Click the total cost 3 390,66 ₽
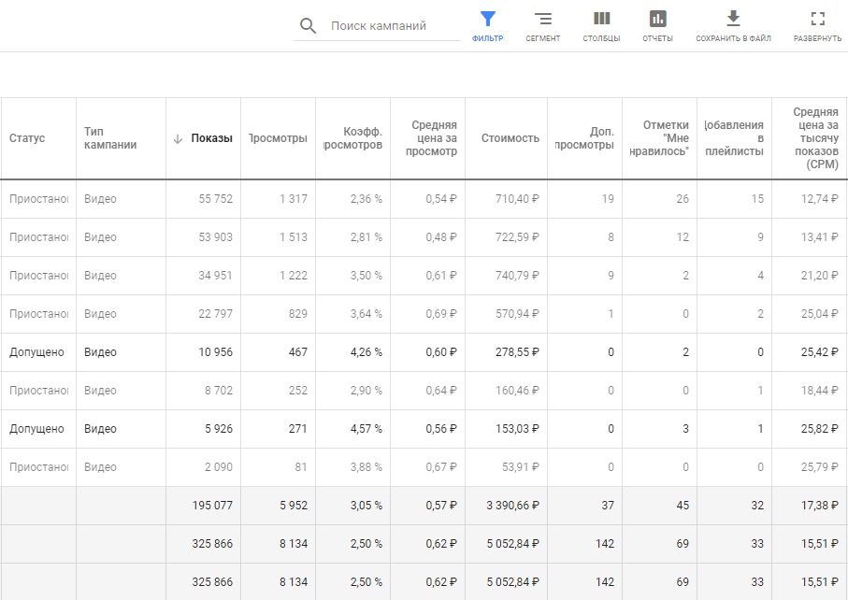Viewport: 848px width, 600px height. pyautogui.click(x=512, y=506)
